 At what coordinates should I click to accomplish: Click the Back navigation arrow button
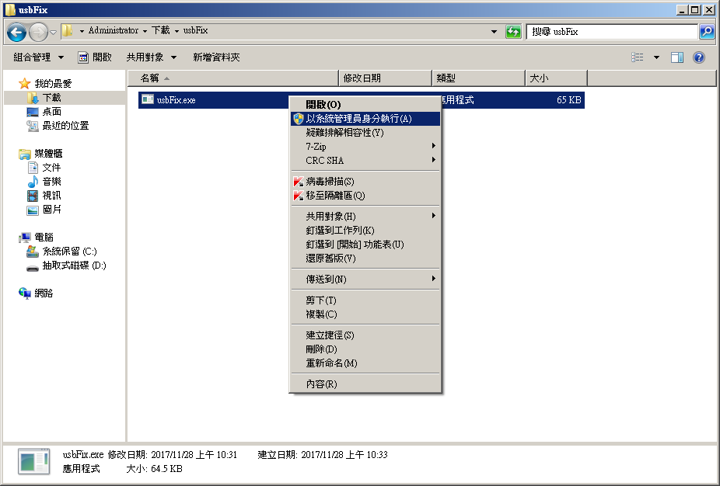[17, 32]
